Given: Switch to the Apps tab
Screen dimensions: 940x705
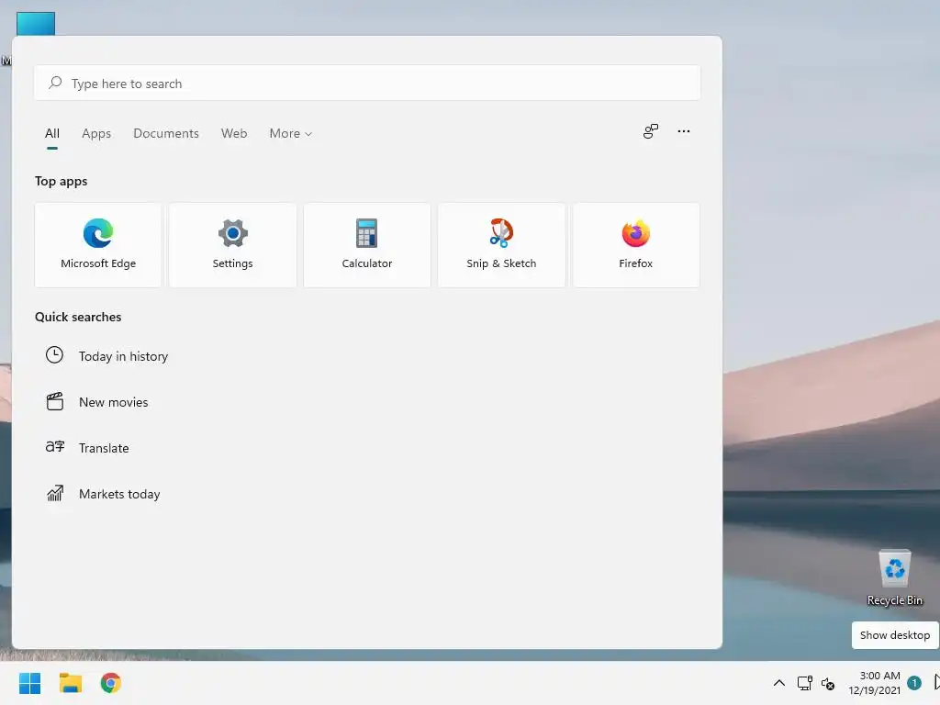Looking at the screenshot, I should pos(96,134).
